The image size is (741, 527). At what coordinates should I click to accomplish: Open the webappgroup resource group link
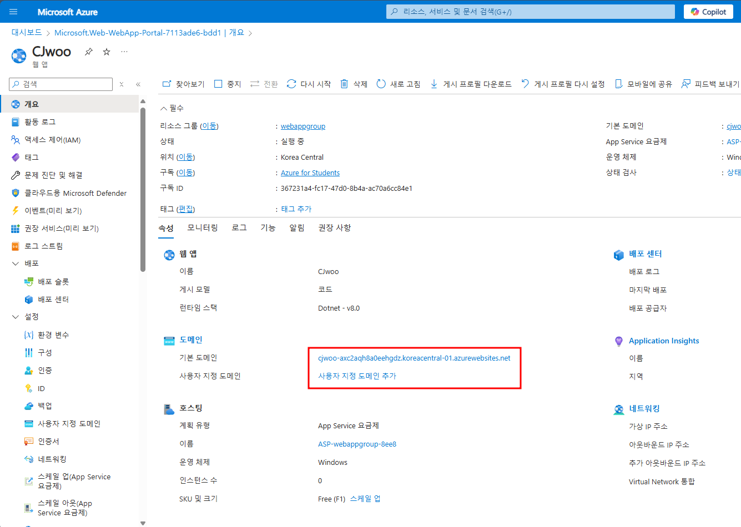pos(303,126)
